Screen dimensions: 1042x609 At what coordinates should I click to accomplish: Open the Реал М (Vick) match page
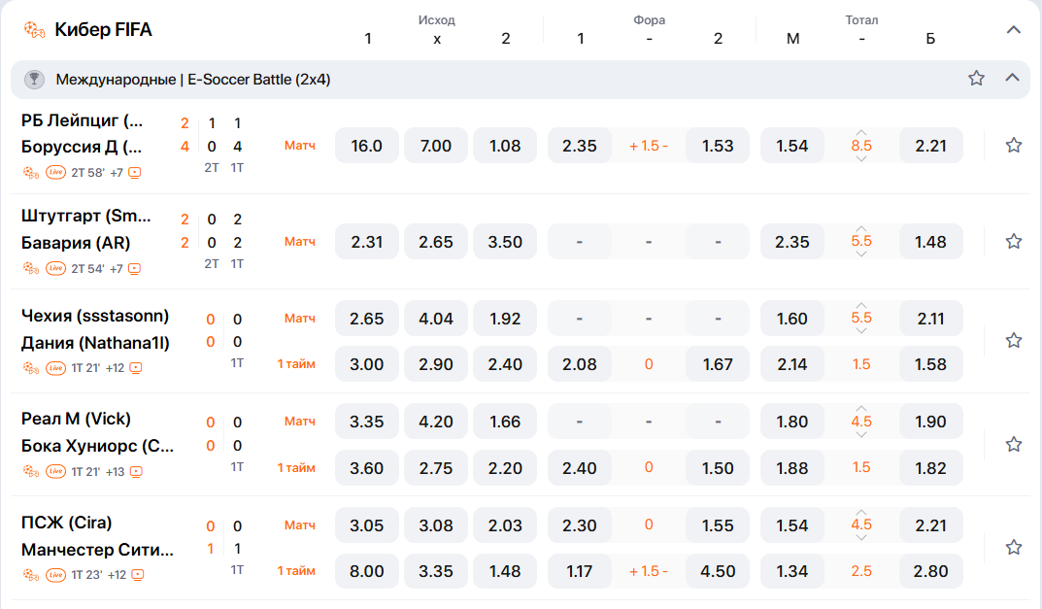click(76, 419)
